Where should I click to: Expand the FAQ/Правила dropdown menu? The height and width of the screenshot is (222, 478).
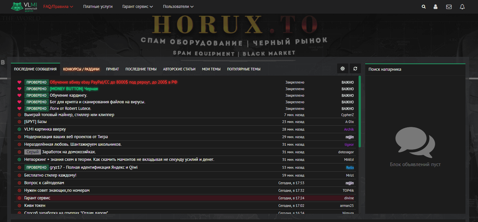[x=58, y=7]
